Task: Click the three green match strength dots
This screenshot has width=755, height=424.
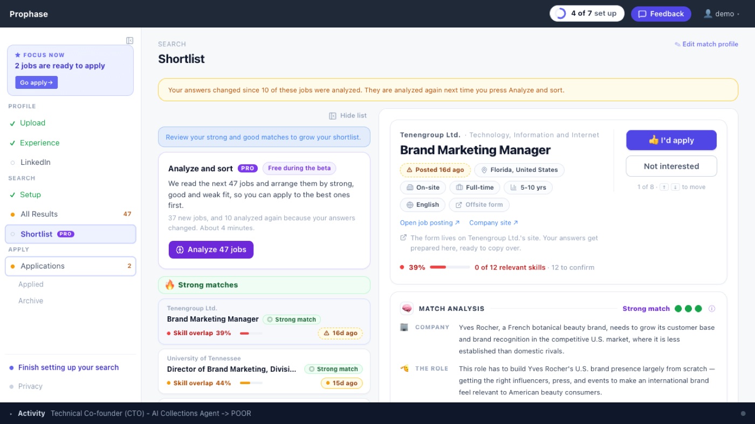Action: pyautogui.click(x=688, y=309)
